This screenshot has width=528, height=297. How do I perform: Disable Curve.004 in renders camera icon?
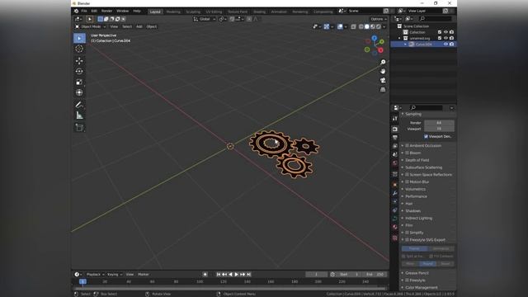click(x=451, y=44)
